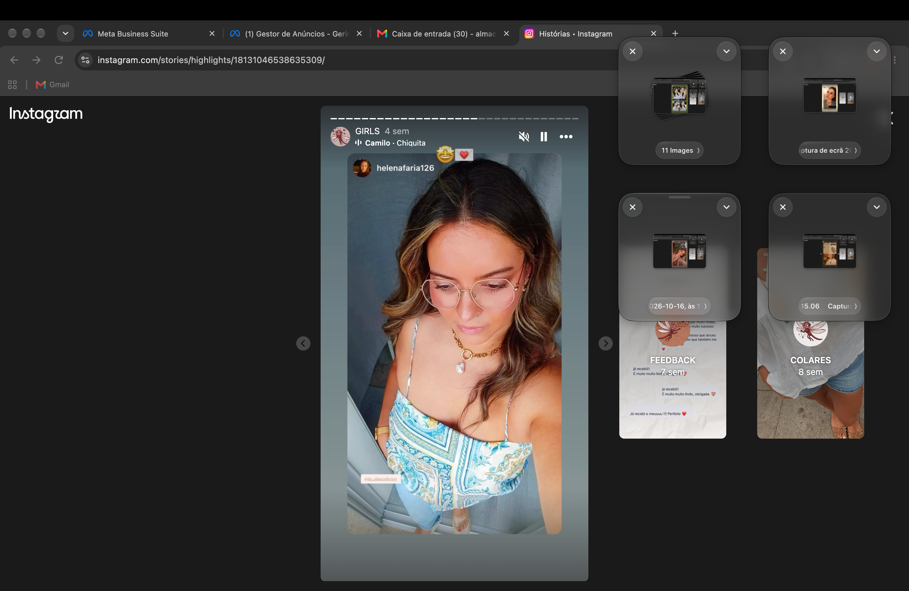Pause the playing story
The image size is (909, 591).
point(544,136)
